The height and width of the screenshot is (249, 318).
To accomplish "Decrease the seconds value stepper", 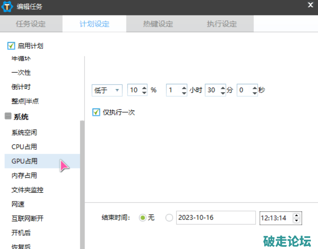I will pos(255,92).
